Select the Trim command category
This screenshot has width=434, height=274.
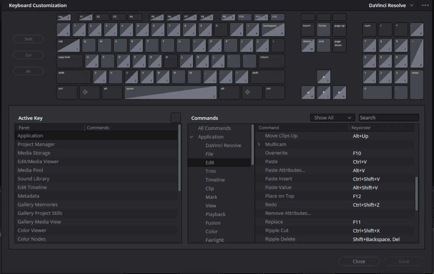211,171
